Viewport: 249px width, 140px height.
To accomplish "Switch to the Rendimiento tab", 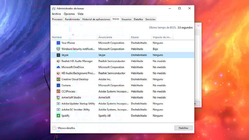I will point(72,19).
